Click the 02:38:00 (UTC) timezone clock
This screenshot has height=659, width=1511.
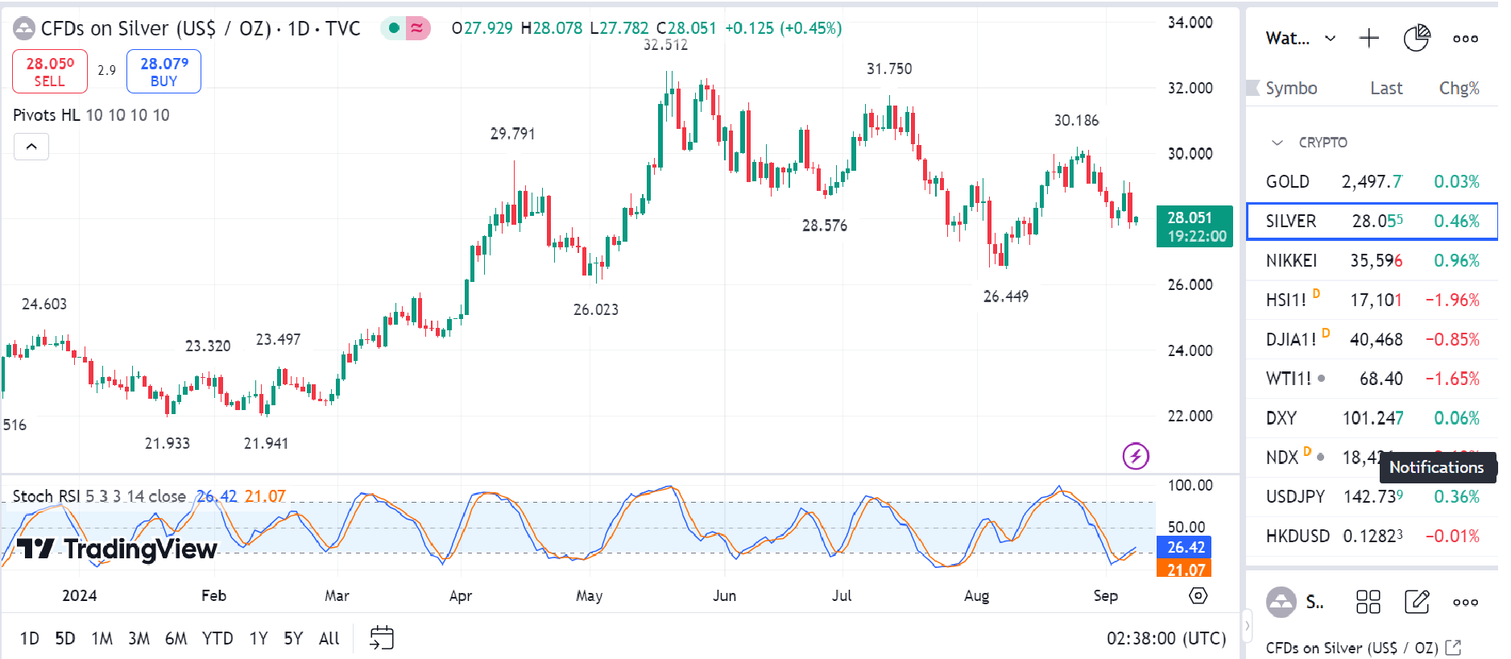[x=1165, y=638]
